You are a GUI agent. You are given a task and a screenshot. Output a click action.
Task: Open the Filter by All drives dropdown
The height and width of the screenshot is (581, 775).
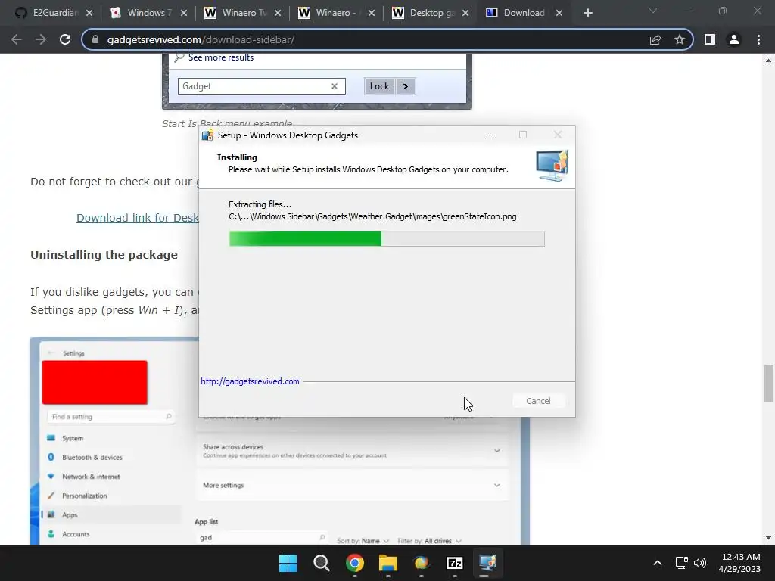click(430, 541)
